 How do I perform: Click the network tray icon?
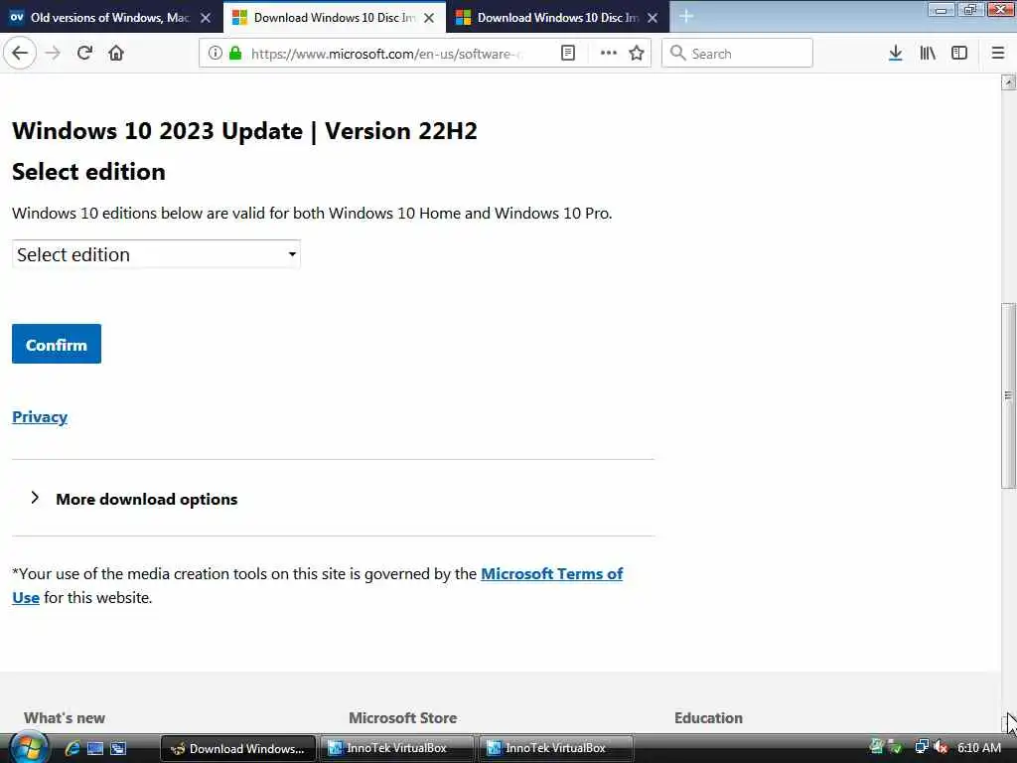[x=921, y=747]
